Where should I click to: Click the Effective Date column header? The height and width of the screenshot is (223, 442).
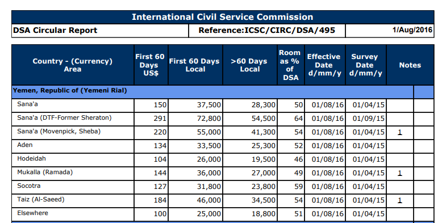click(325, 65)
